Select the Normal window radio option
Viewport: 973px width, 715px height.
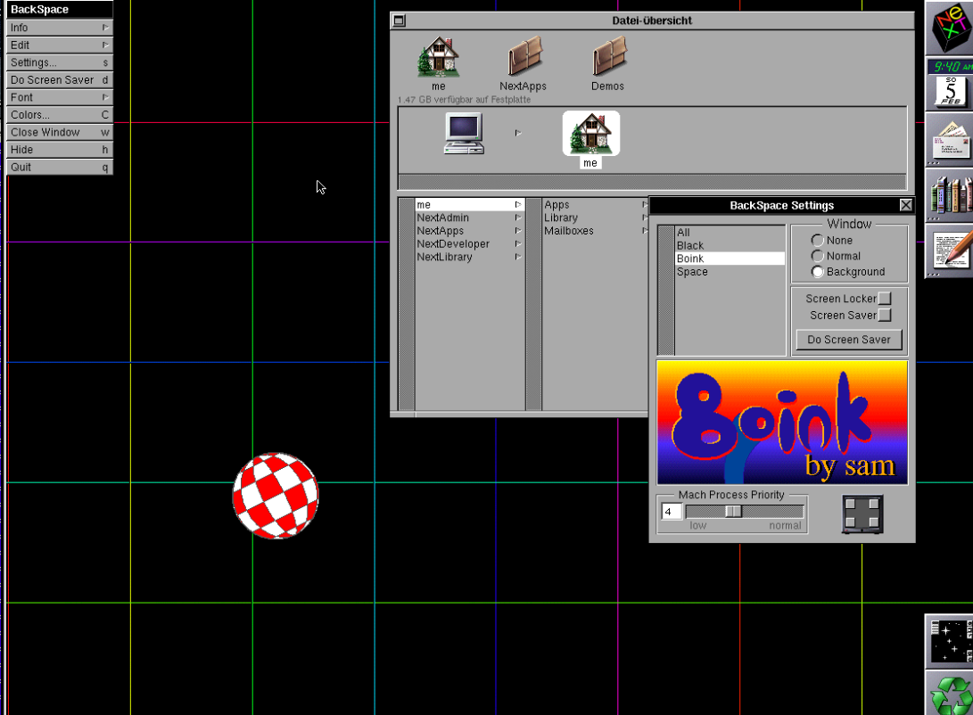(x=817, y=256)
